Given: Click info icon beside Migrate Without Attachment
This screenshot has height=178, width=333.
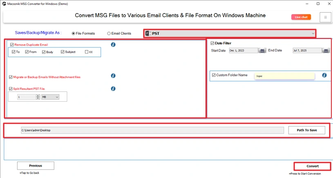Looking at the screenshot, I should point(113,76).
